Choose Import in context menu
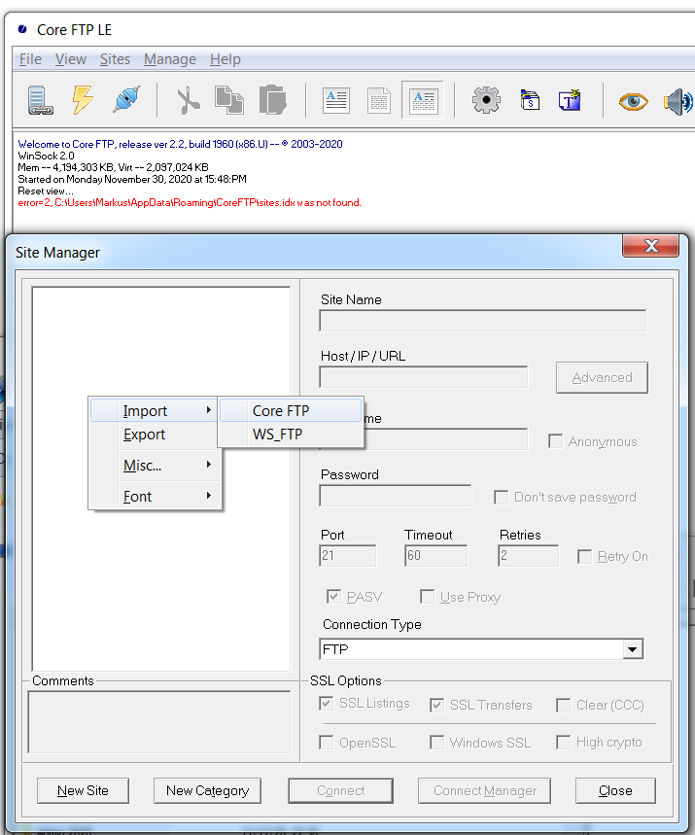The width and height of the screenshot is (695, 835). coord(155,410)
